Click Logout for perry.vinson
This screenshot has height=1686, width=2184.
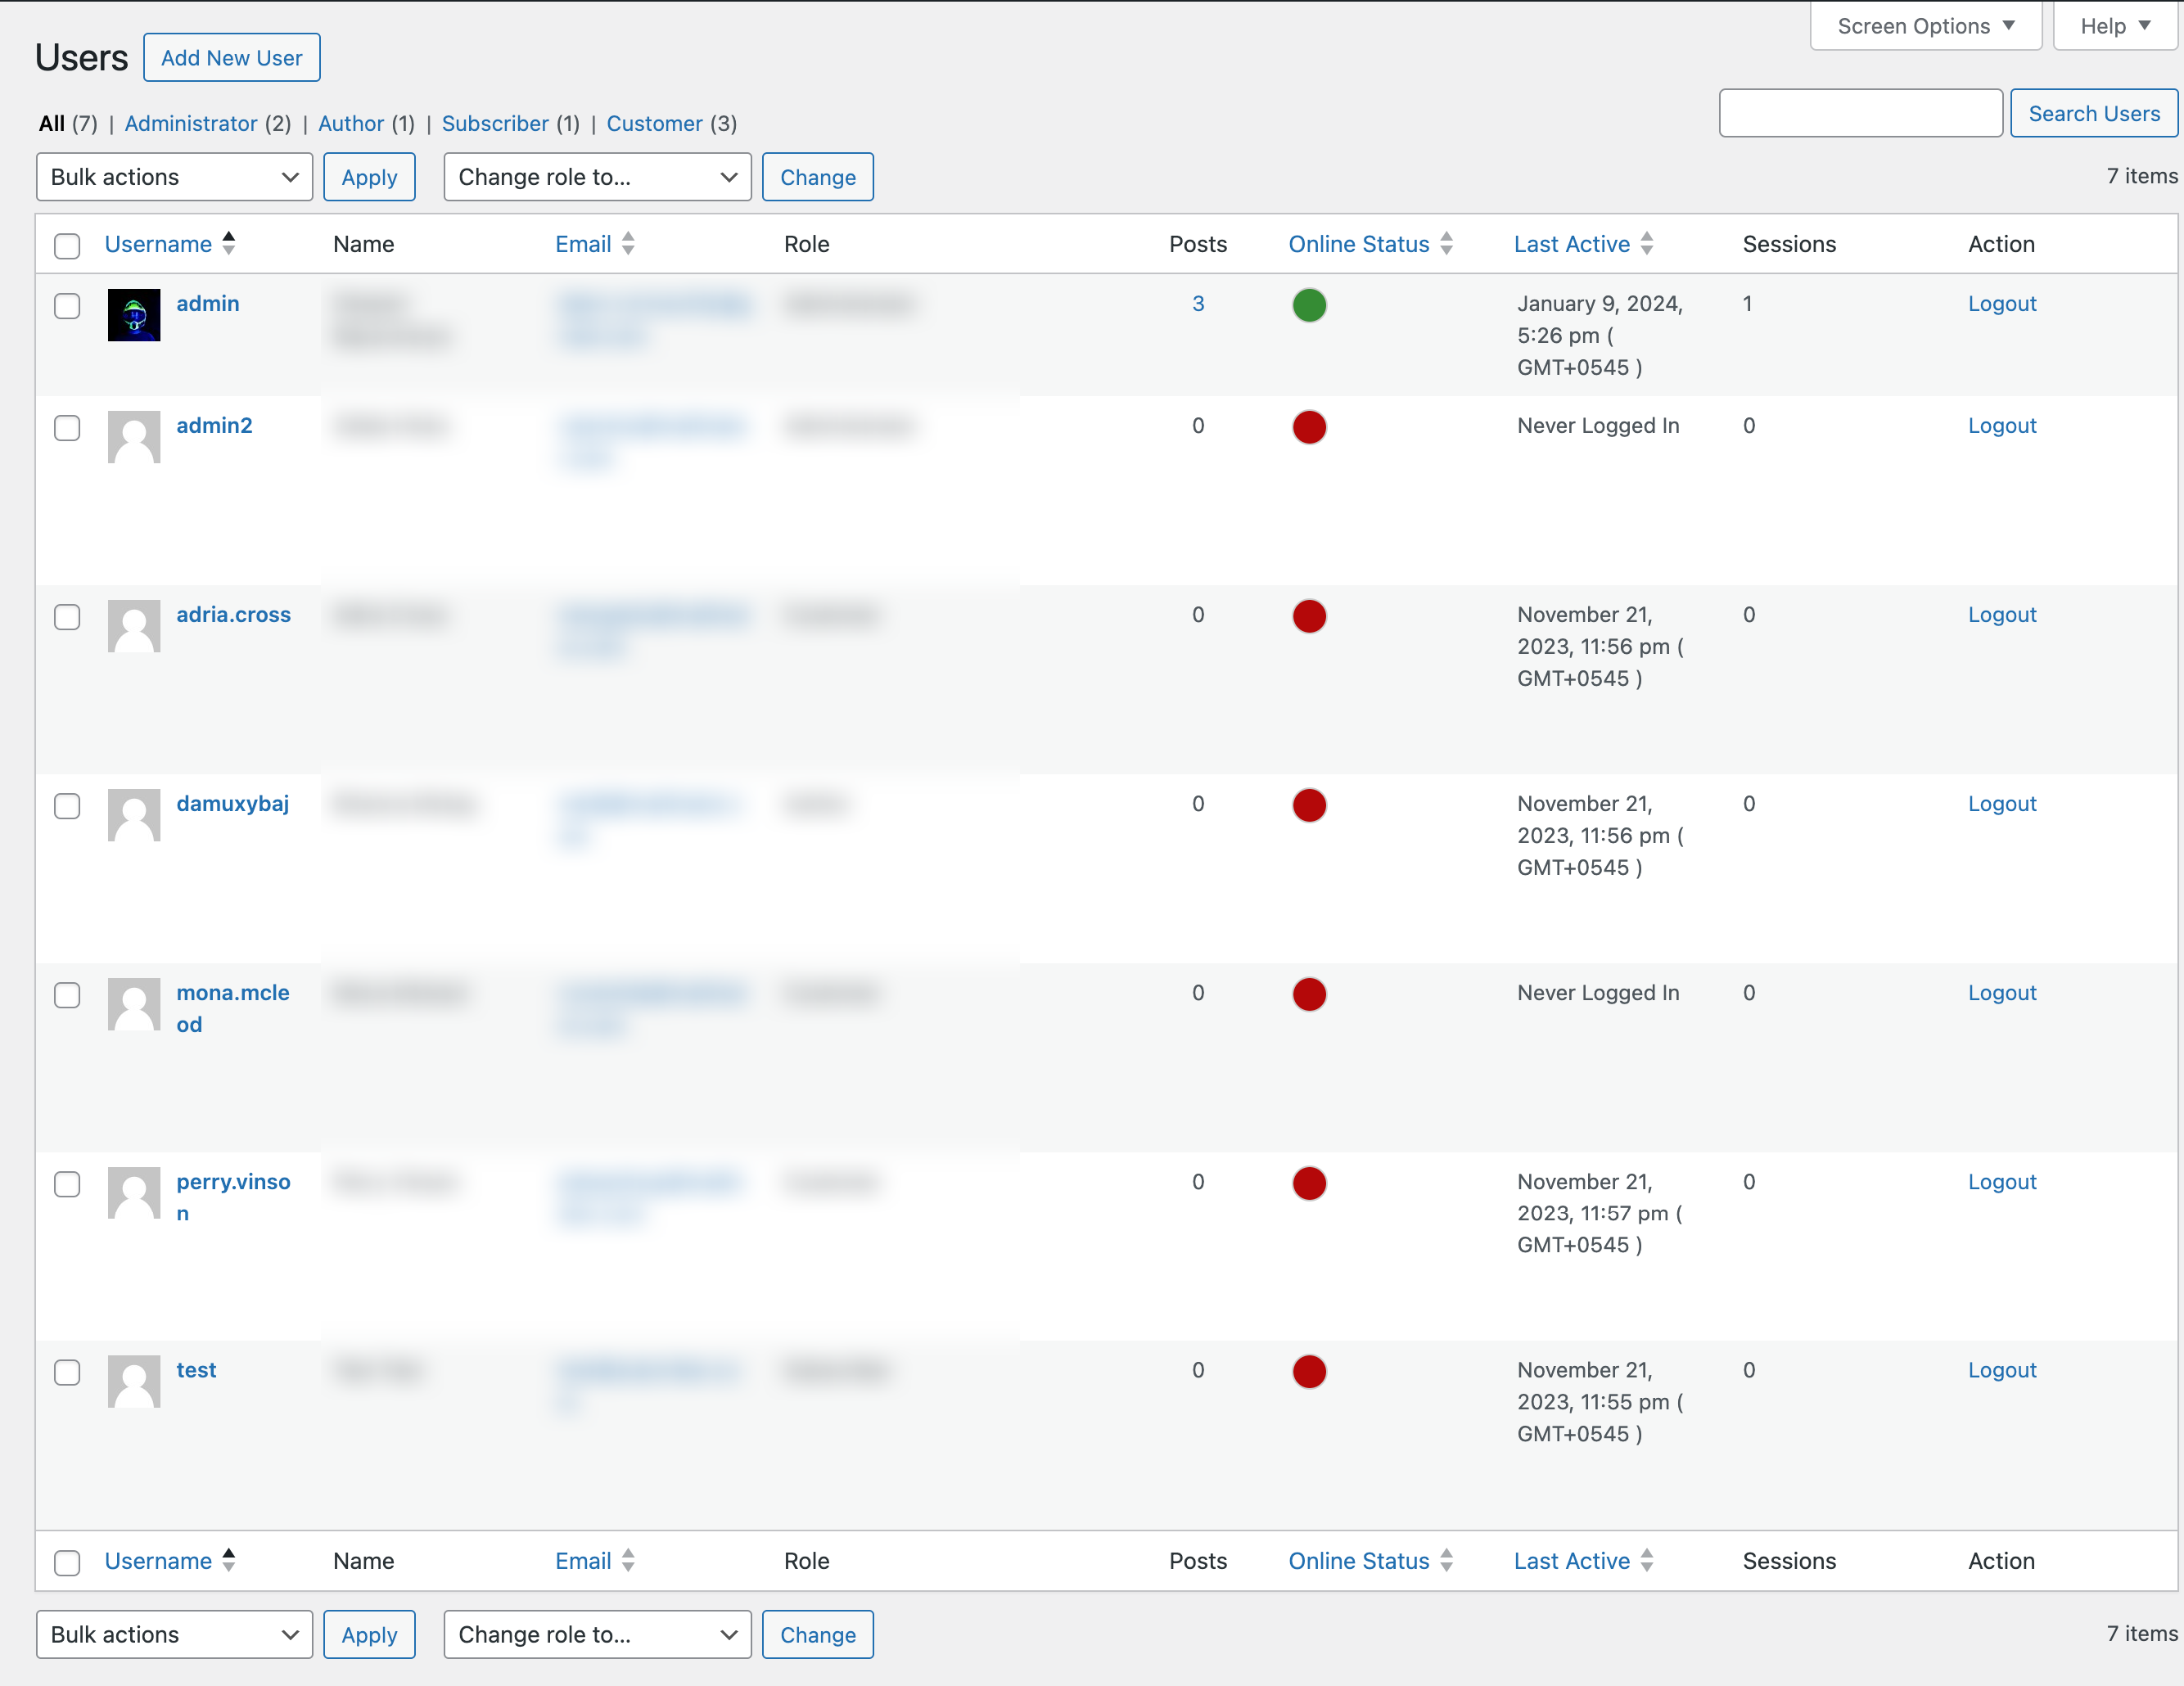tap(2002, 1181)
